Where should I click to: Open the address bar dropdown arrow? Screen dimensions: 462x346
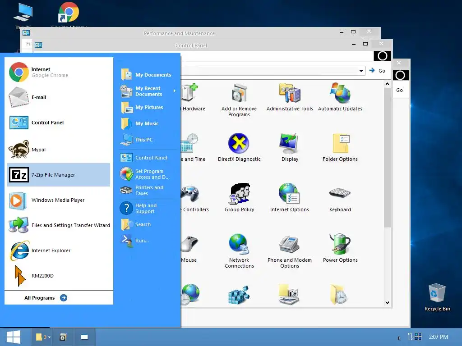coord(361,71)
